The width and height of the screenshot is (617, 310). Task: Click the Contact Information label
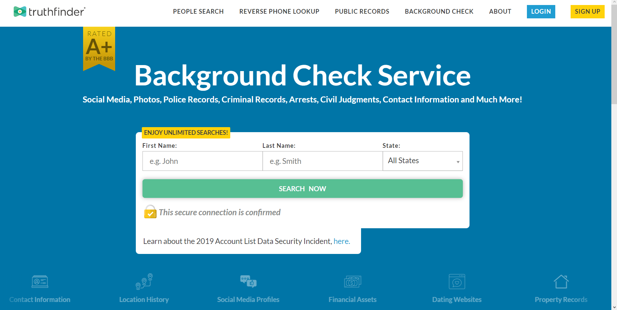point(40,300)
